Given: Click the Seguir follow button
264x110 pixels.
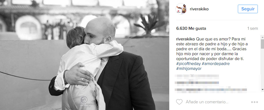Looking at the screenshot, I should coord(248,9).
